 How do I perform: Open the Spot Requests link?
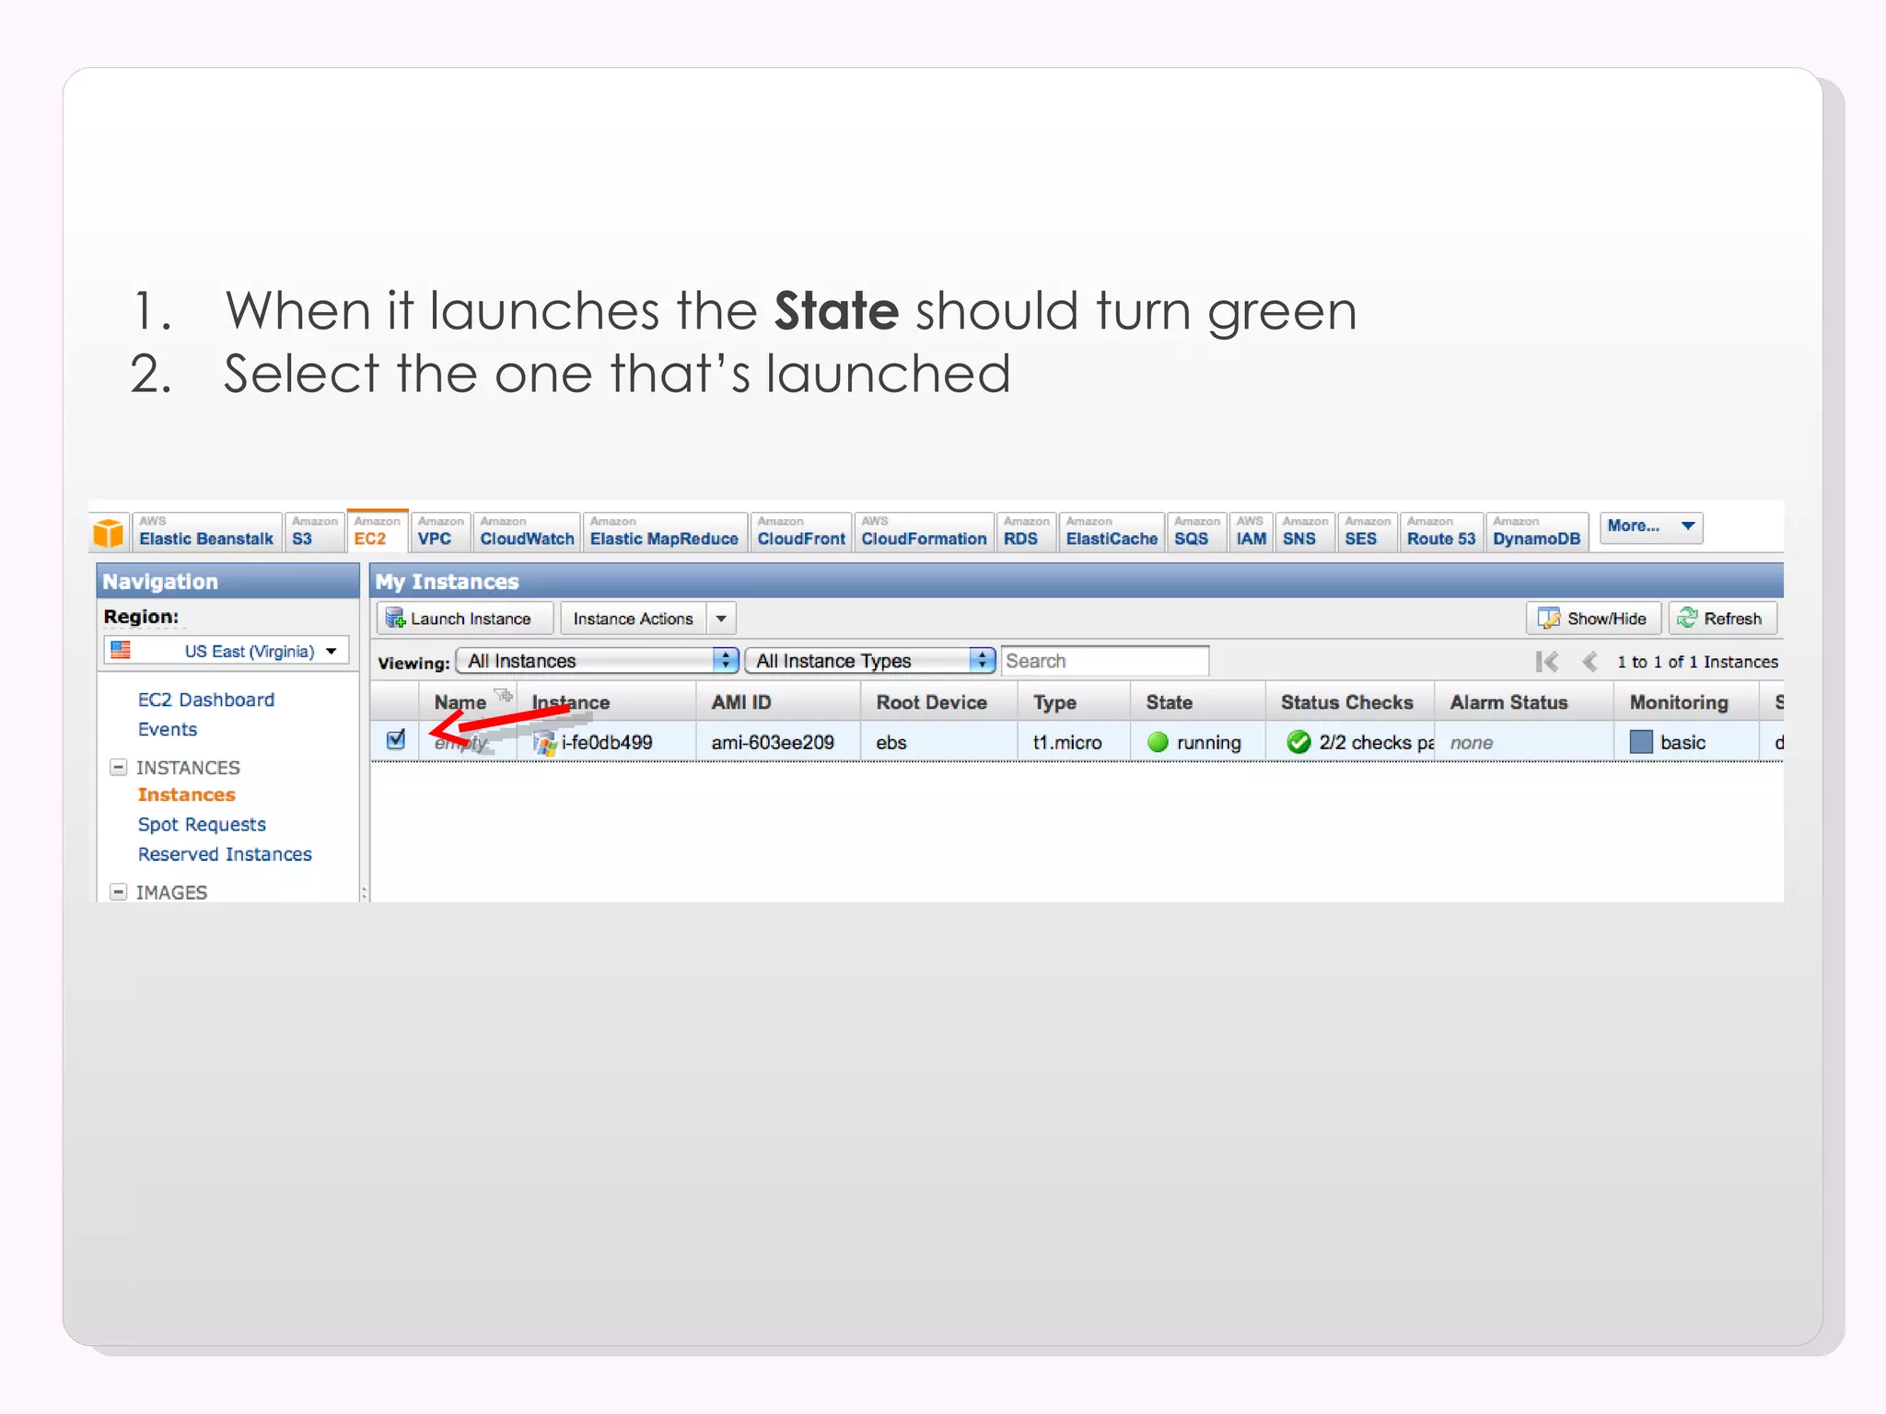tap(202, 824)
